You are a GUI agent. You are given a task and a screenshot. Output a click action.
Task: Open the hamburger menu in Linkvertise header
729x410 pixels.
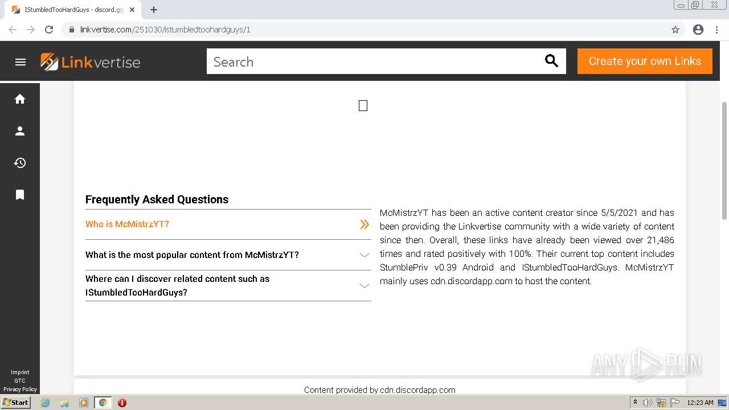[21, 62]
